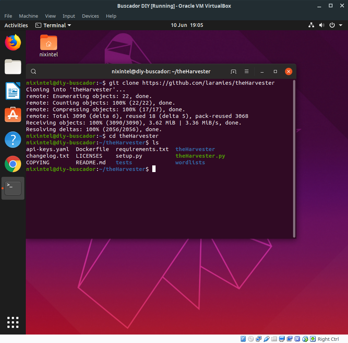Open the VirtualBox Machine menu

28,16
